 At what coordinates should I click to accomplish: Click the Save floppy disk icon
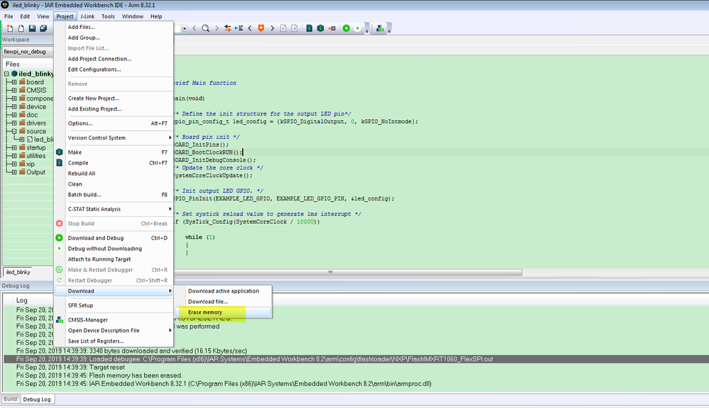coord(32,28)
